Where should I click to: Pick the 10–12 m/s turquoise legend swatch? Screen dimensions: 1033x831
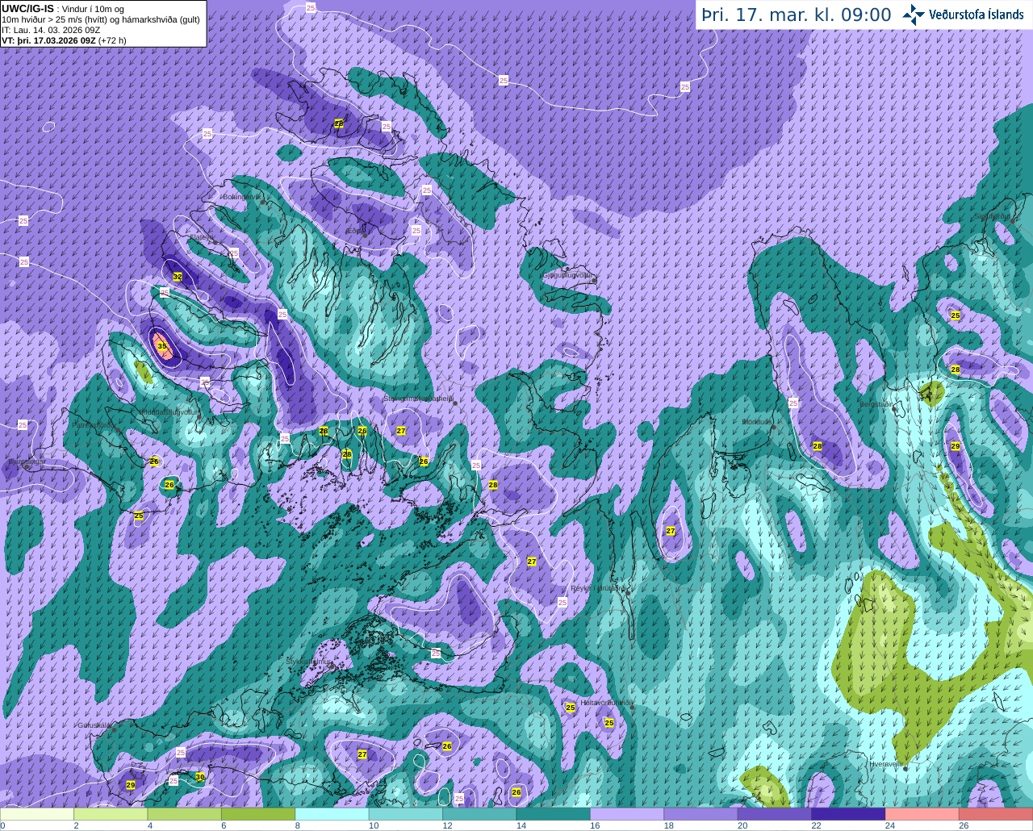(406, 814)
